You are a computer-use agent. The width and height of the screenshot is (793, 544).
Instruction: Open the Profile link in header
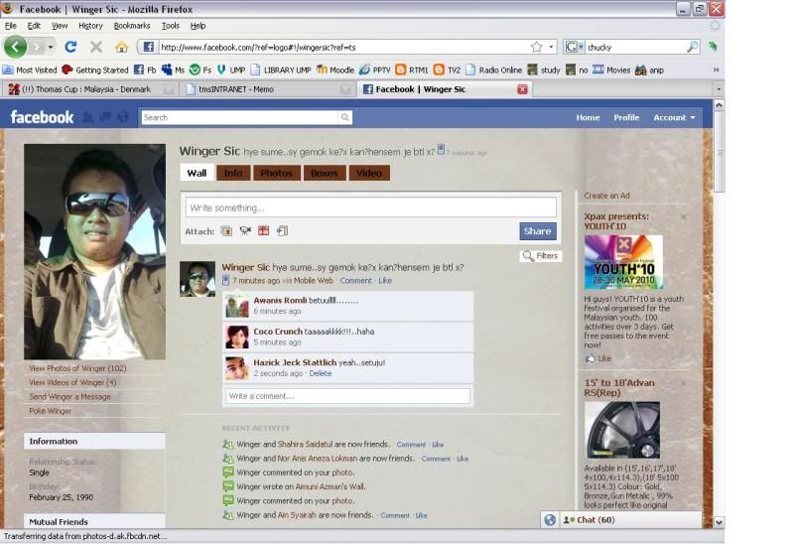626,117
